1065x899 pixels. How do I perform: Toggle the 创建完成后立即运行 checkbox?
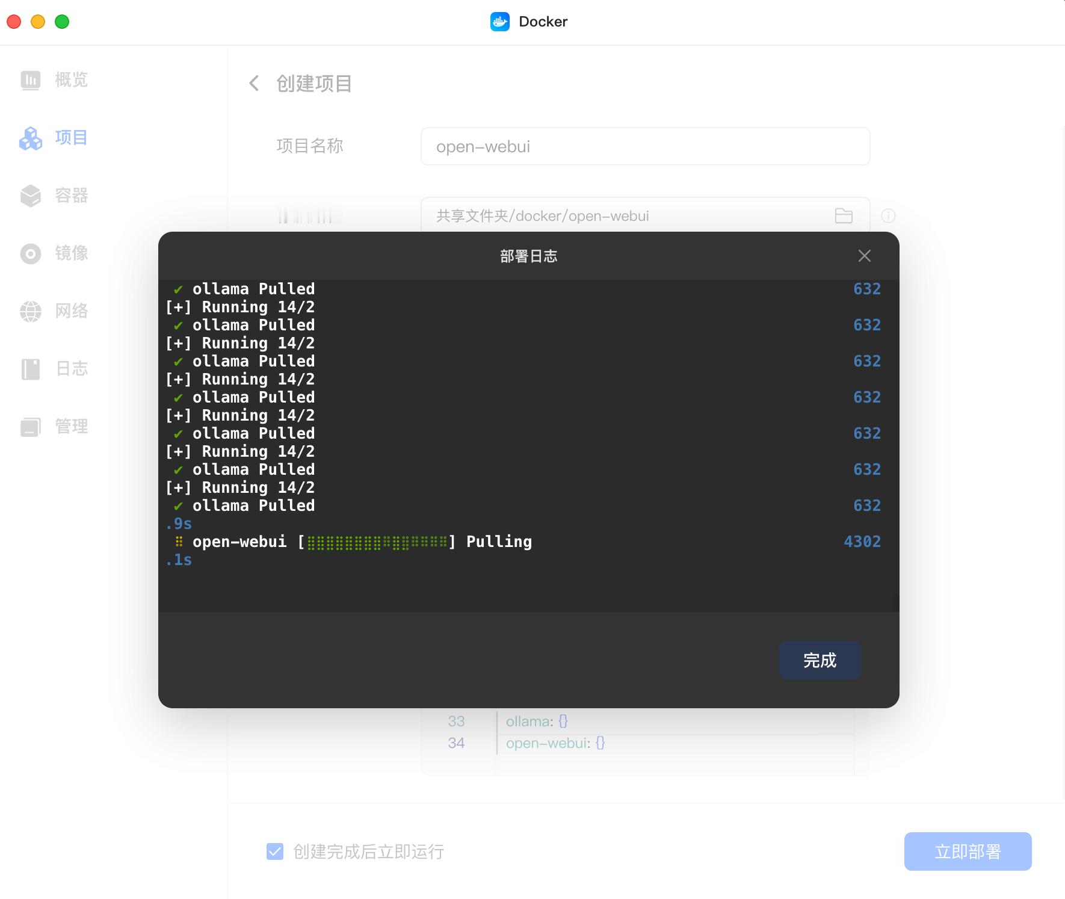275,851
